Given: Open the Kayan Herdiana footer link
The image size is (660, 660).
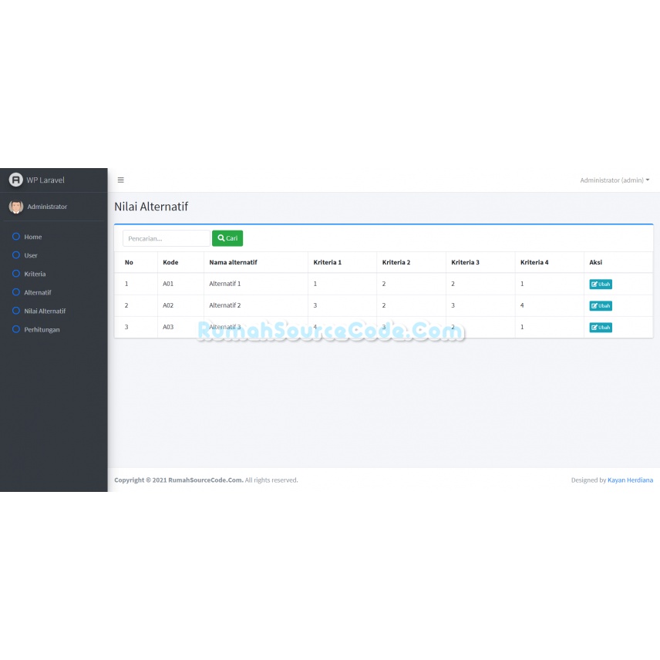Looking at the screenshot, I should (630, 480).
